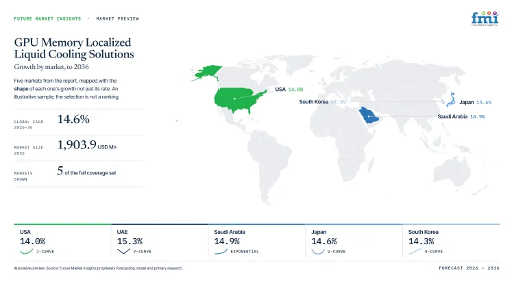Screen dimensions: 514x288
Task: Click the UAE V-curve icon
Action: point(123,251)
